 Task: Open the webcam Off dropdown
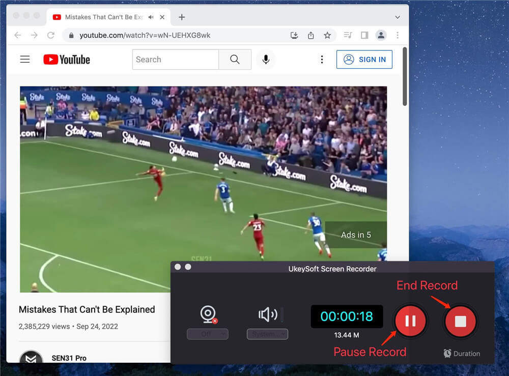[x=208, y=334]
